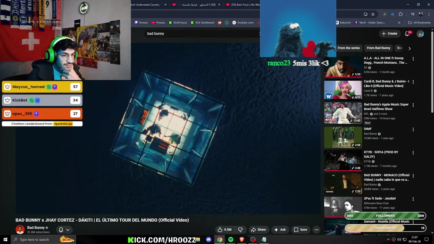Switch to the Barri Fout x No Wor tab
The image size is (434, 244).
pyautogui.click(x=243, y=5)
